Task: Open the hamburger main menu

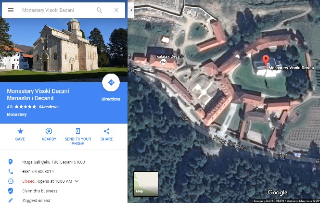Action: click(x=11, y=10)
